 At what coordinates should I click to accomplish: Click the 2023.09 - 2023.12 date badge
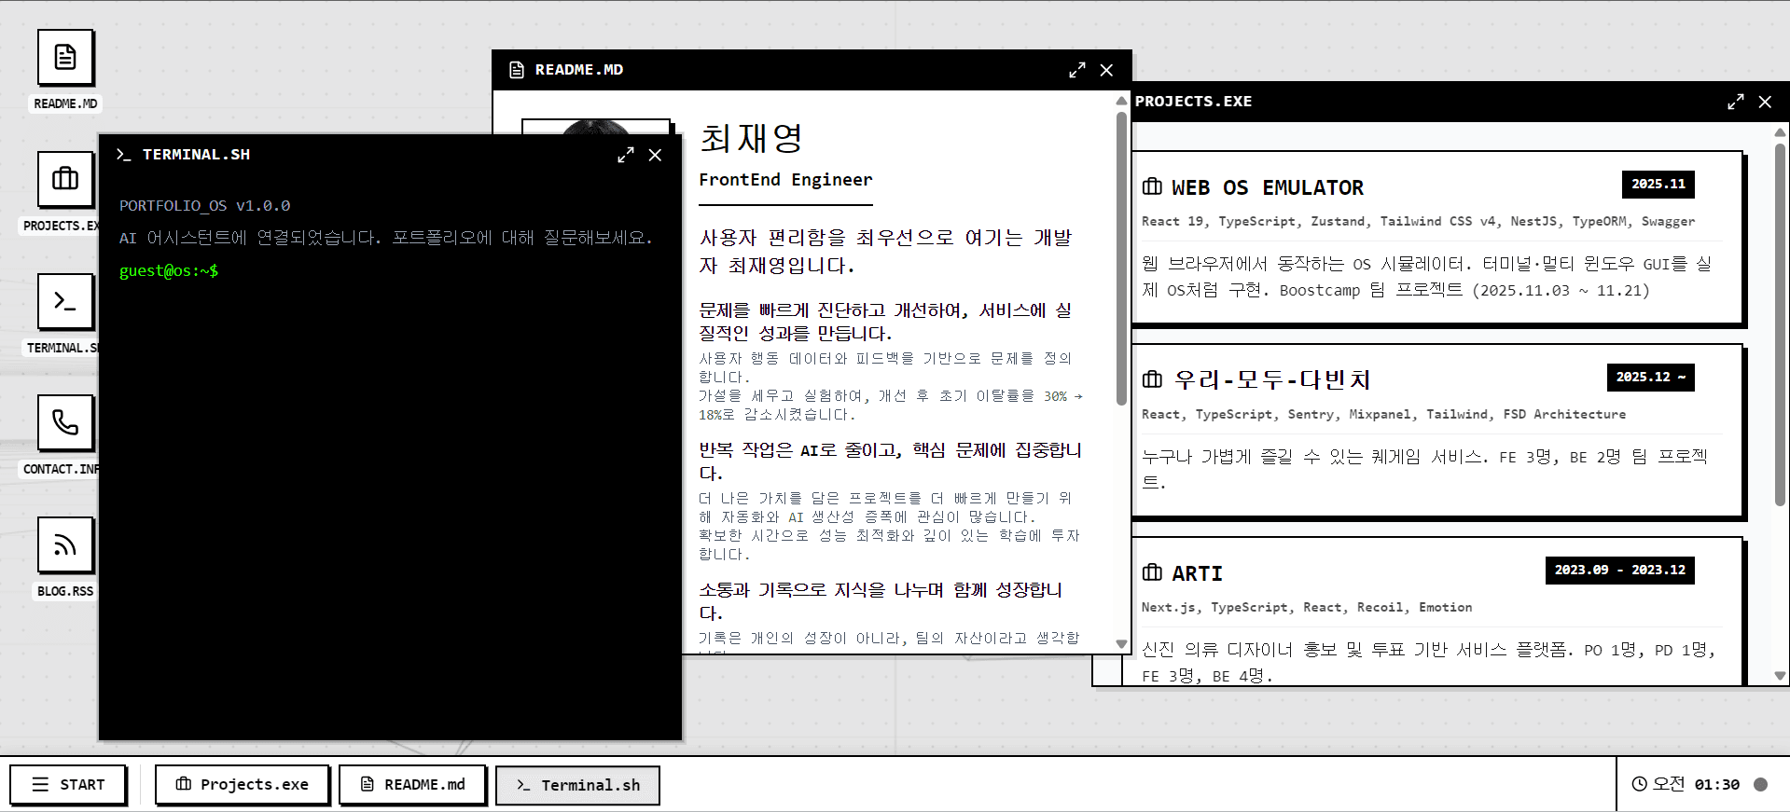point(1619,571)
